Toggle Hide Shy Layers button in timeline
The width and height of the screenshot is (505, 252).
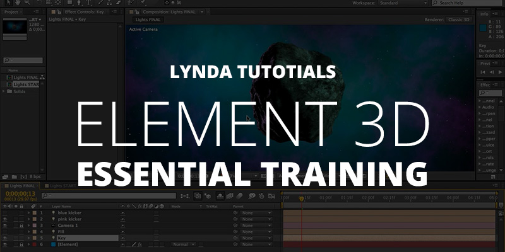(220, 196)
